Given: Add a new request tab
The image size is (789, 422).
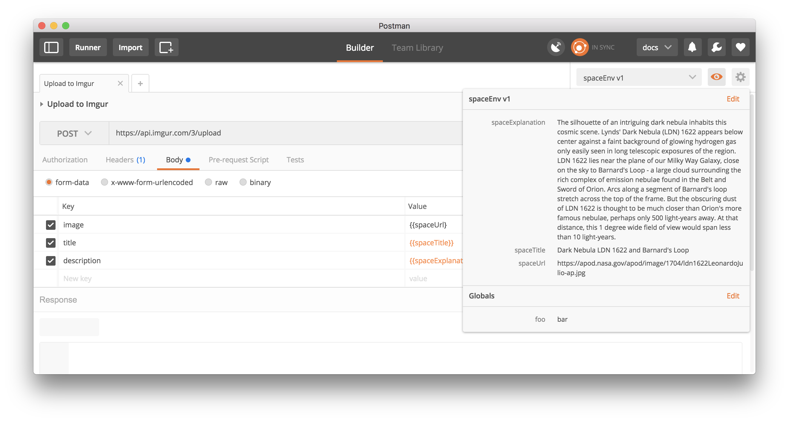Looking at the screenshot, I should coord(140,83).
